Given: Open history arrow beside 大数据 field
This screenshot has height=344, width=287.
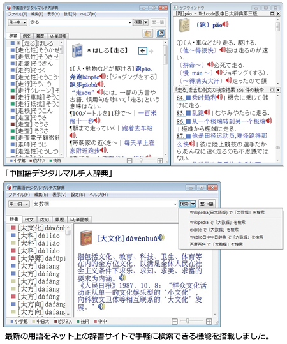Looking at the screenshot, I should (x=175, y=204).
